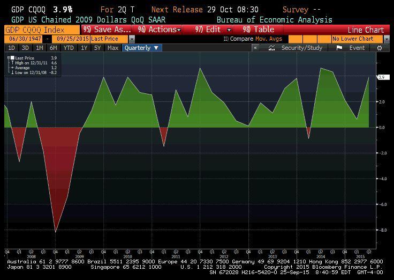Open Security/Study chart icon
Screen dimensions: 394x280
272,48
